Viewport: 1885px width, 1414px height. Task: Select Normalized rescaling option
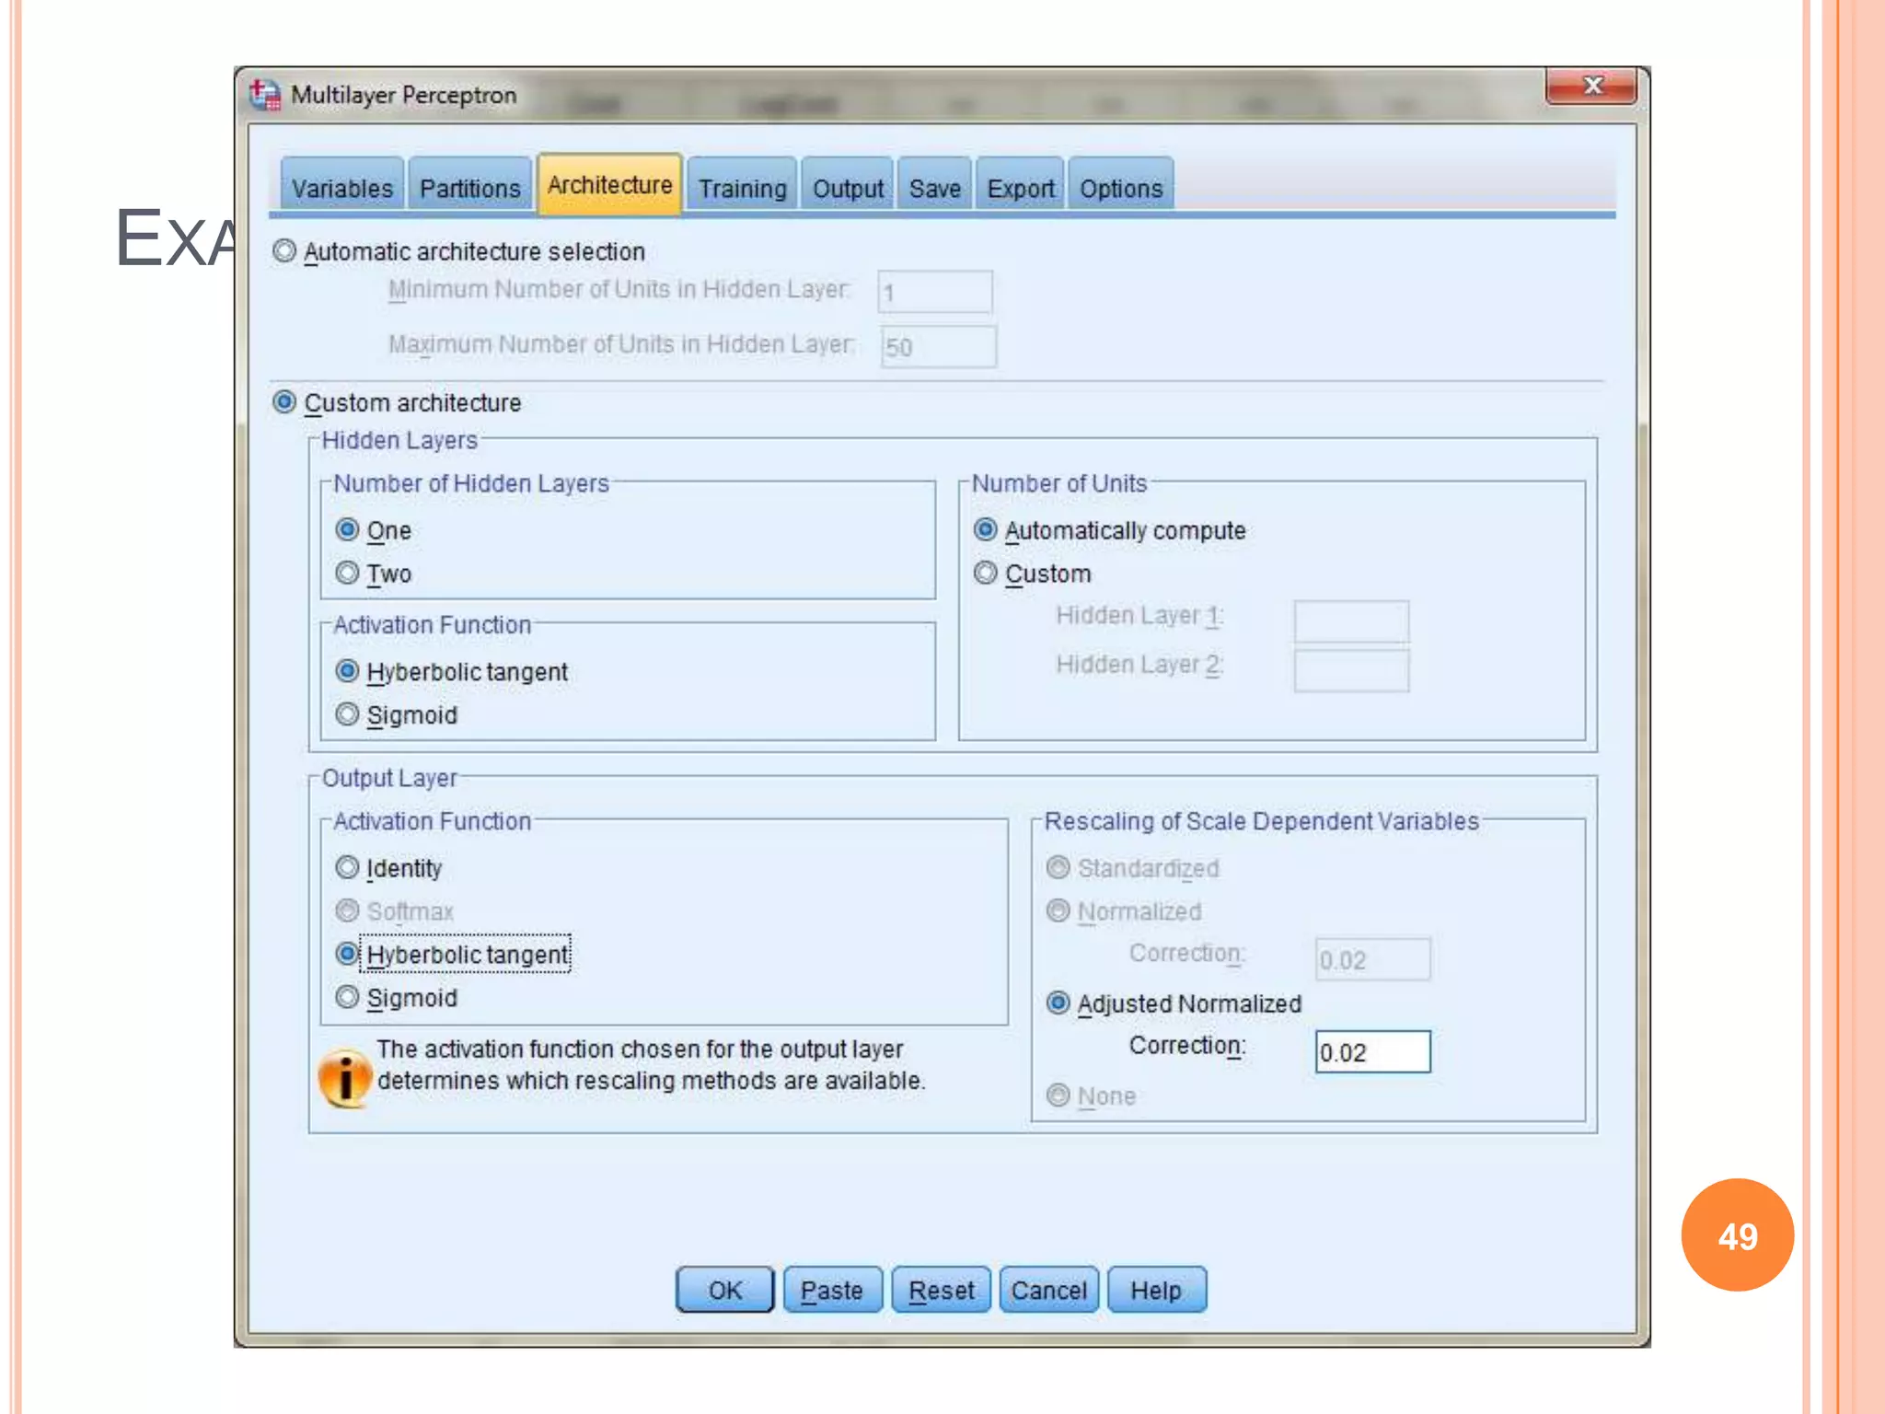click(1058, 910)
